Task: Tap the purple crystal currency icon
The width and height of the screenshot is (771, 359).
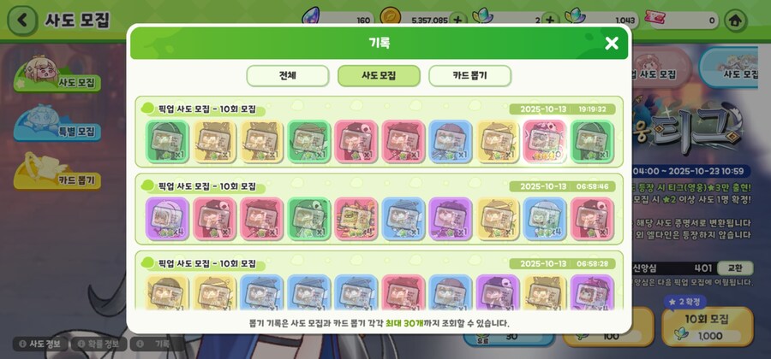Action: tap(311, 17)
